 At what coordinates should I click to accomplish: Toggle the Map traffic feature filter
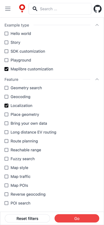[6, 177]
